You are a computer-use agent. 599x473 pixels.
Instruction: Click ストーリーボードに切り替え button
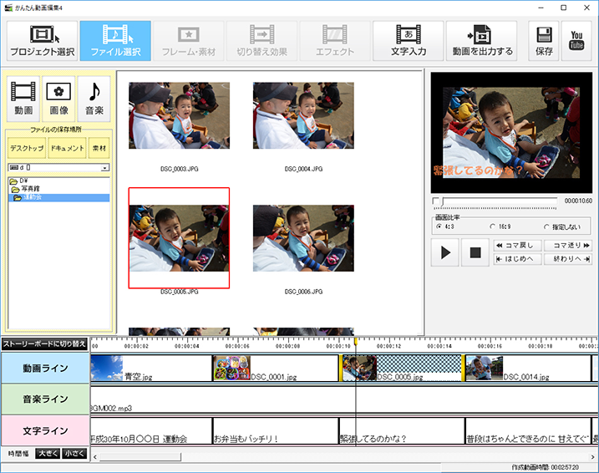[x=44, y=343]
